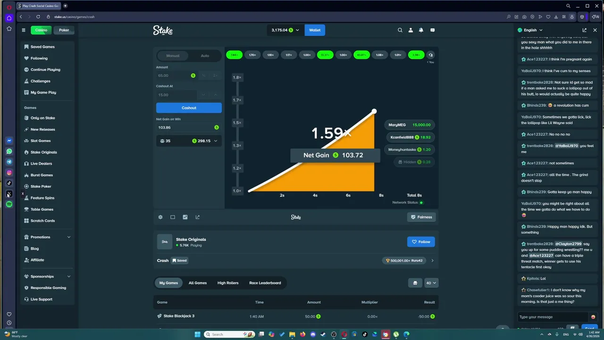The width and height of the screenshot is (604, 340).
Task: Open Telegram in browser sidebar
Action: click(9, 162)
